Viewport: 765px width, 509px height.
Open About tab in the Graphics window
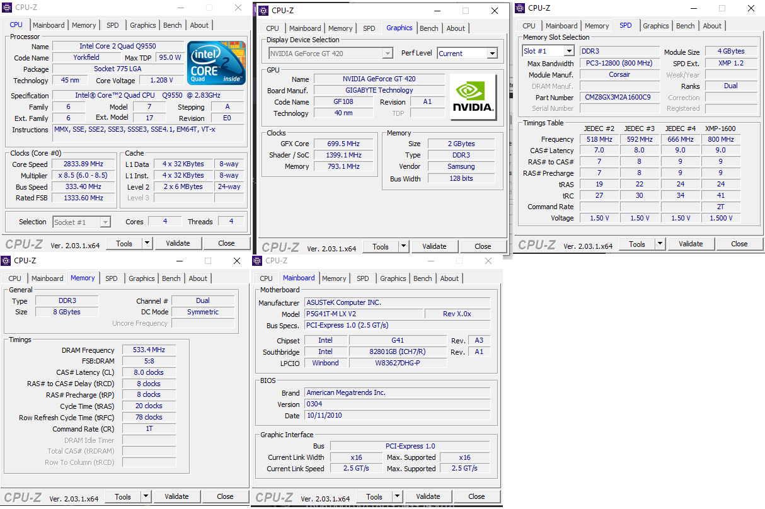[456, 28]
